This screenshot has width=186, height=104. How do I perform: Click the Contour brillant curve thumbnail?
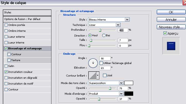click(92, 75)
